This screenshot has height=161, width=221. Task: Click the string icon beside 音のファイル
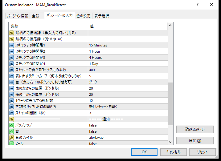tap(12, 138)
